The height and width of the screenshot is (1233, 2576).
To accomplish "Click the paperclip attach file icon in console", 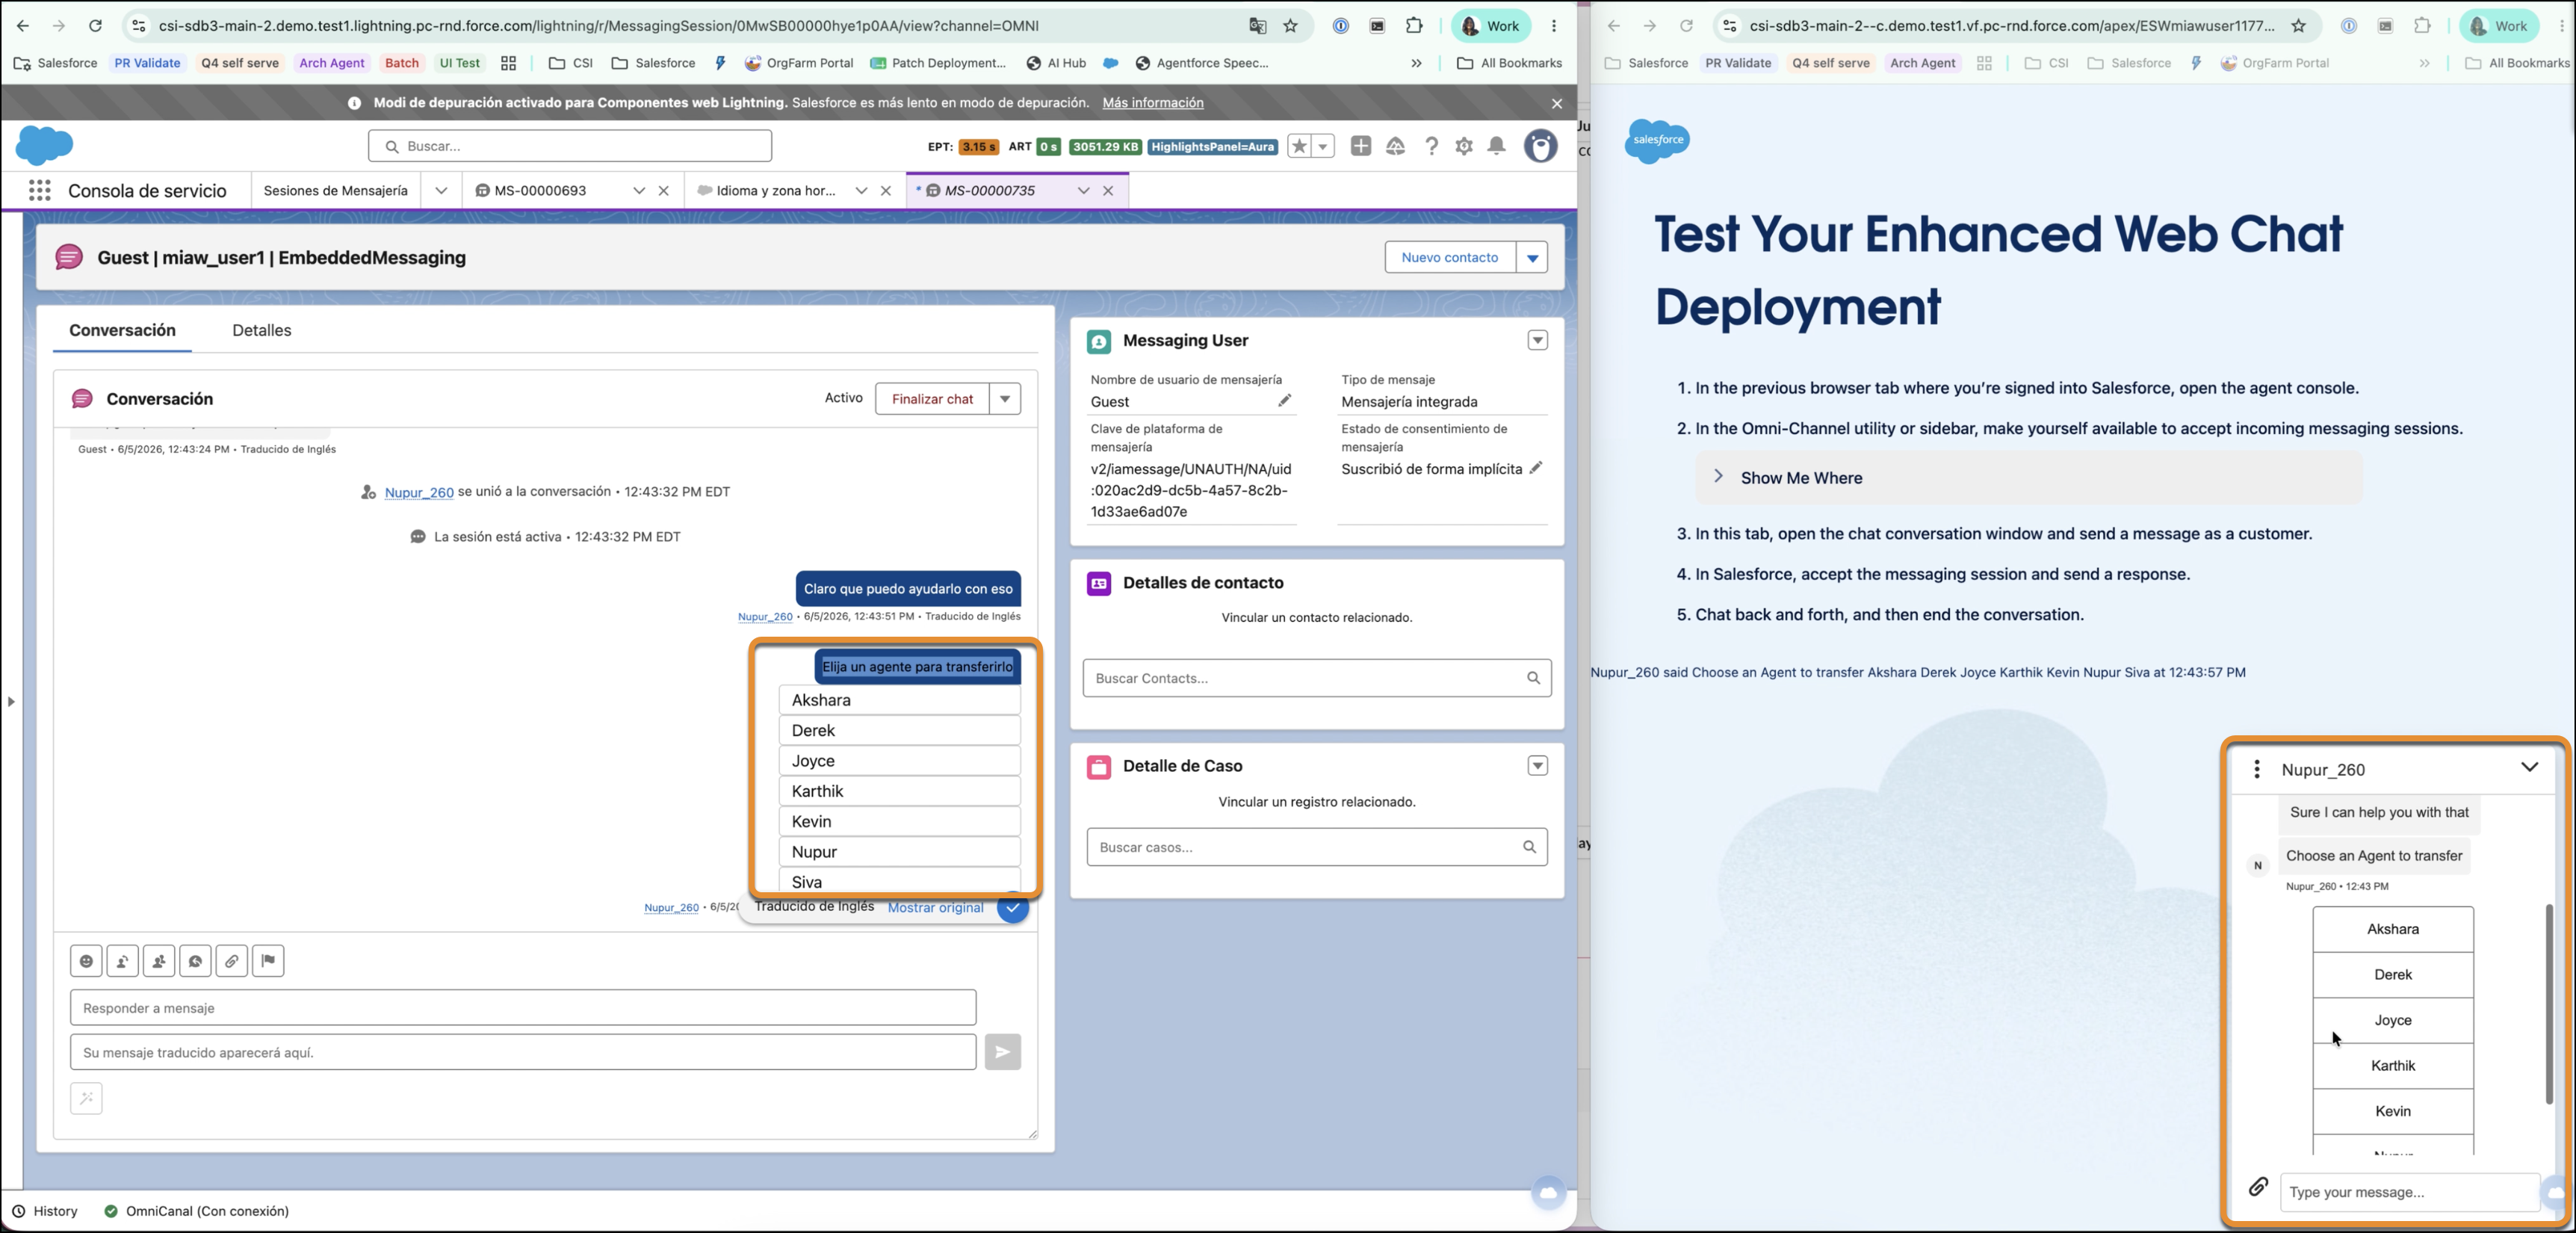I will 232,961.
